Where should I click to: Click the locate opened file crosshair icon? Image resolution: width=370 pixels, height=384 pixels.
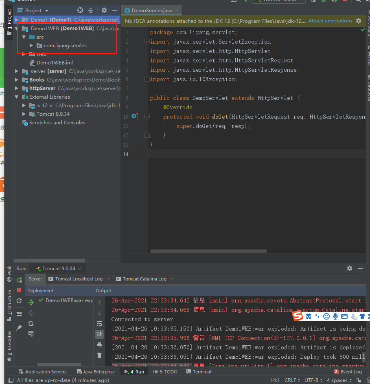click(80, 10)
